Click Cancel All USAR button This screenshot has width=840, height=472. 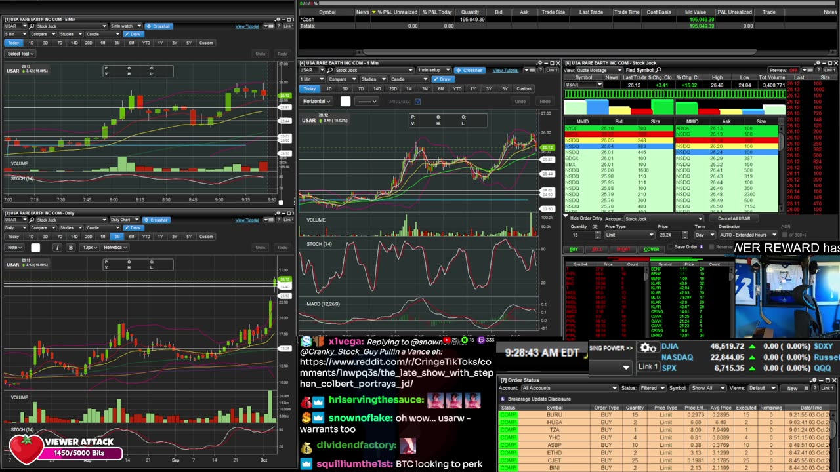[x=734, y=218]
